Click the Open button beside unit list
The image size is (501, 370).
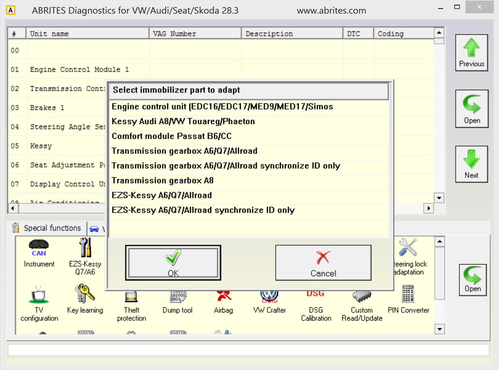point(472,109)
